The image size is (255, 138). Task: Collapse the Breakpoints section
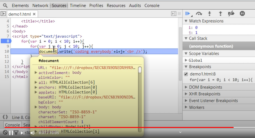186,67
